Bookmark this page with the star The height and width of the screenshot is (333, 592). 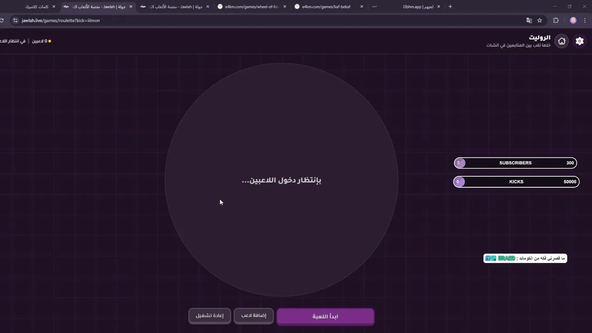[539, 20]
